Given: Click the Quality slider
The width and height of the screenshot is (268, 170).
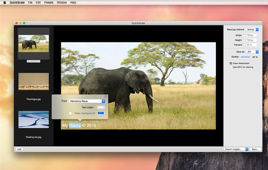Looking at the screenshot, I should 246,57.
